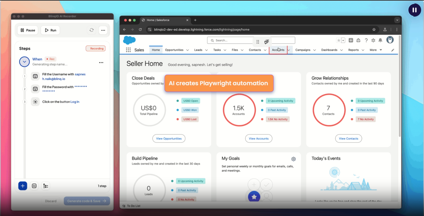Image resolution: width=424 pixels, height=216 pixels.
Task: Expand the Leads tab dropdown
Action: 206,50
